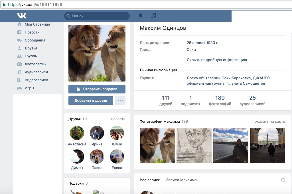
Task: Open Видеозаписи in the left menu
Action: 36,80
